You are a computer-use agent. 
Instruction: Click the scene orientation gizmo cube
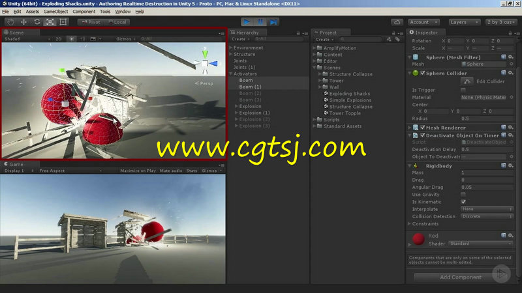tap(205, 63)
